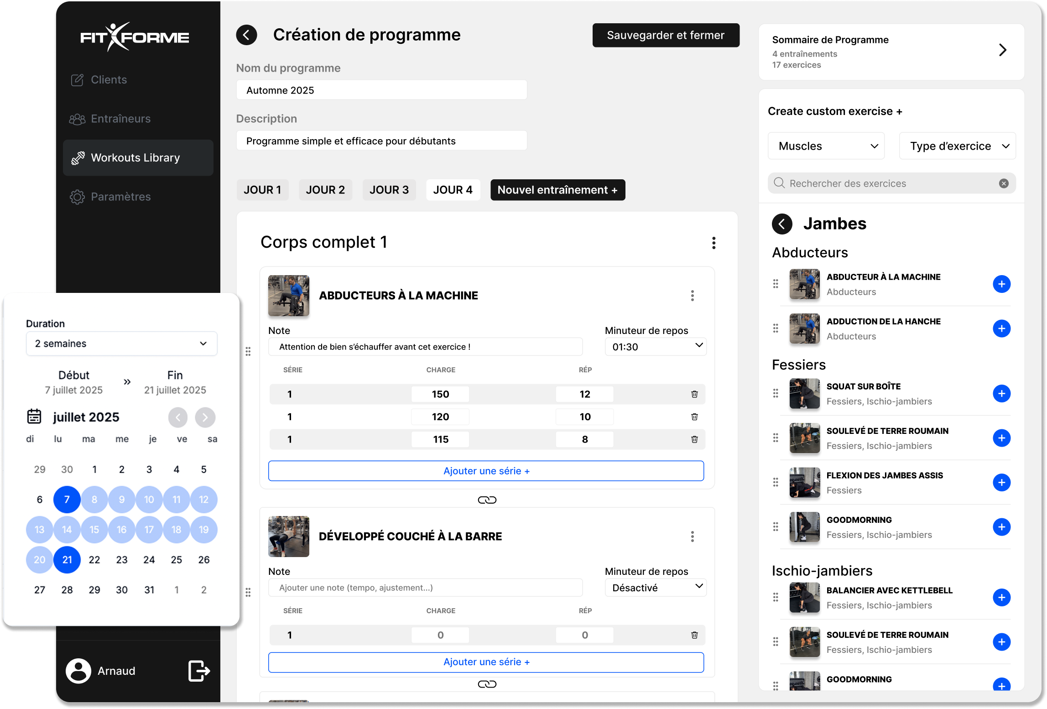Select Workouts Library in sidebar
Screen dimensions: 1047x709
[x=138, y=158]
